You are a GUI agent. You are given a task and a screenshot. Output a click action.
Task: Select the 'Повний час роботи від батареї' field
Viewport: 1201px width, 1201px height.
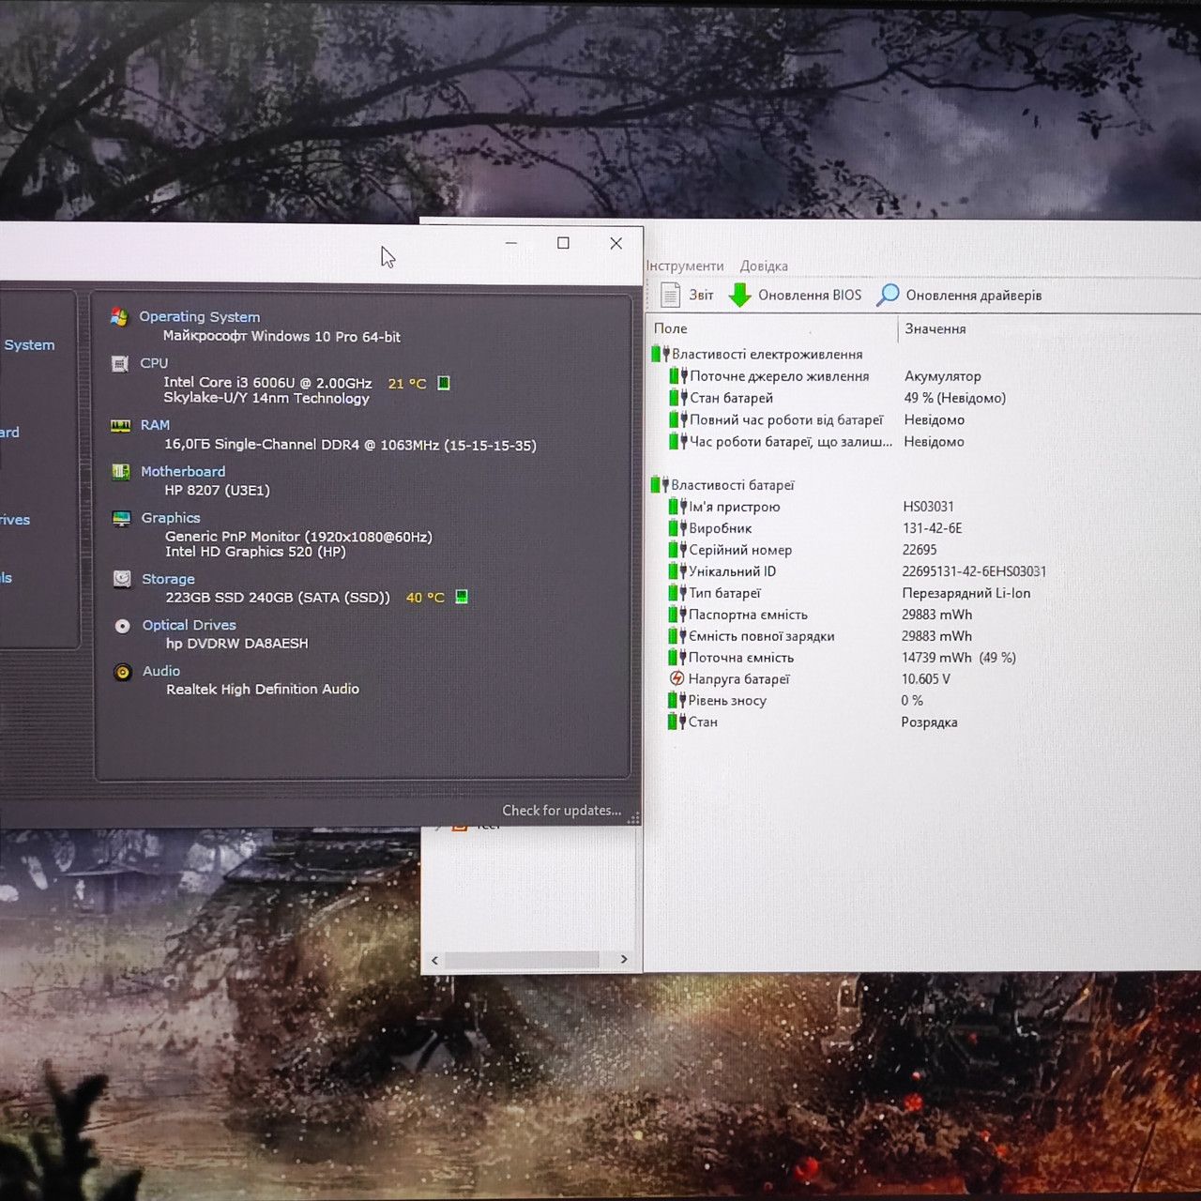786,420
